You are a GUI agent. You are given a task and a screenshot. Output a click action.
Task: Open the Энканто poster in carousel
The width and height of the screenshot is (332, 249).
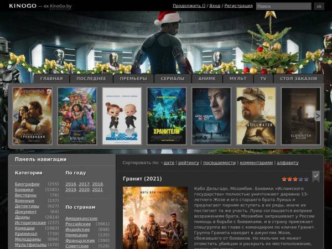(77, 116)
